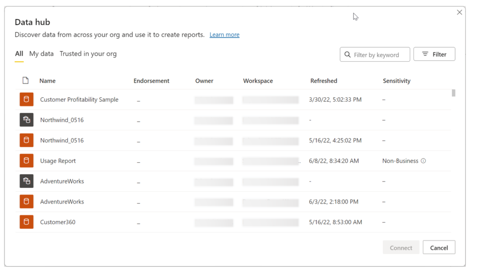Screen dimensions: 479x272
Task: Switch to the My data tab
Action: [42, 54]
